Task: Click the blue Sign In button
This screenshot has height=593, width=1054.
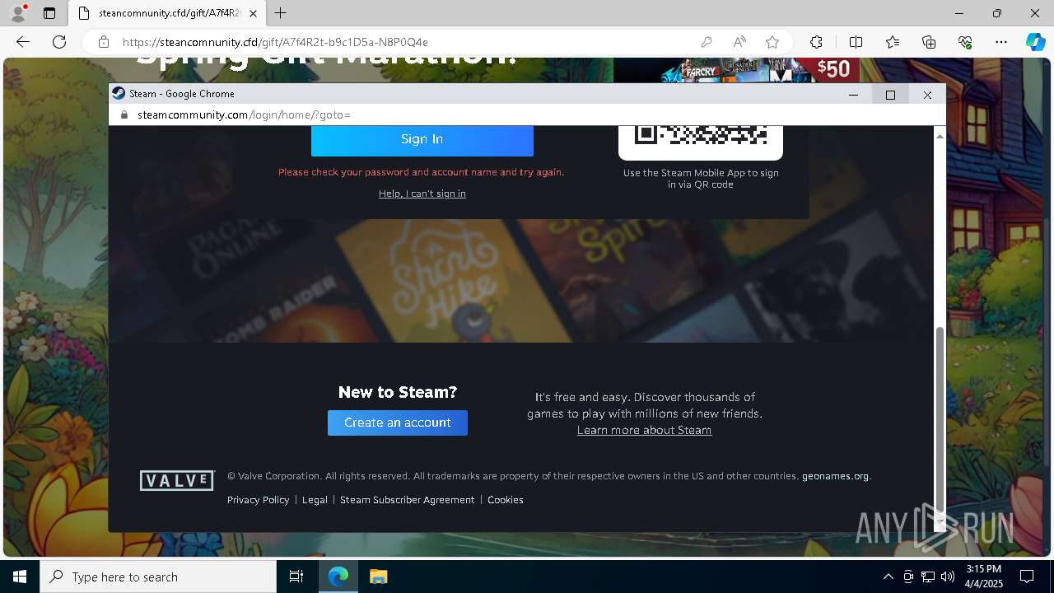Action: [x=422, y=139]
